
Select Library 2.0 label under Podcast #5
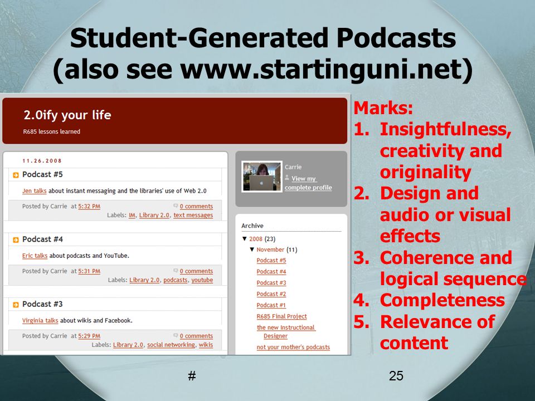pos(154,215)
